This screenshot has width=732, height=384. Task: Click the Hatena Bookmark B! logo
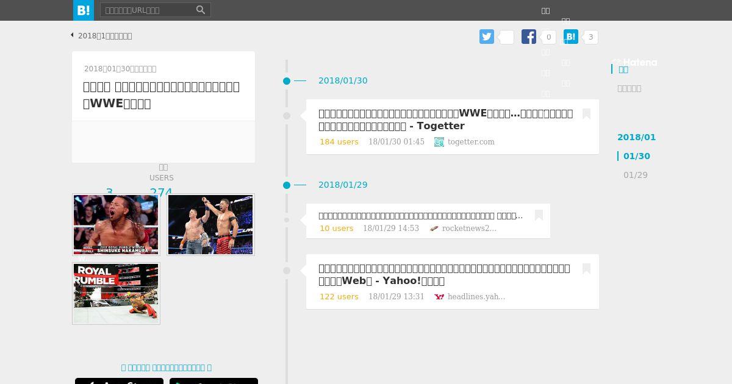(84, 10)
